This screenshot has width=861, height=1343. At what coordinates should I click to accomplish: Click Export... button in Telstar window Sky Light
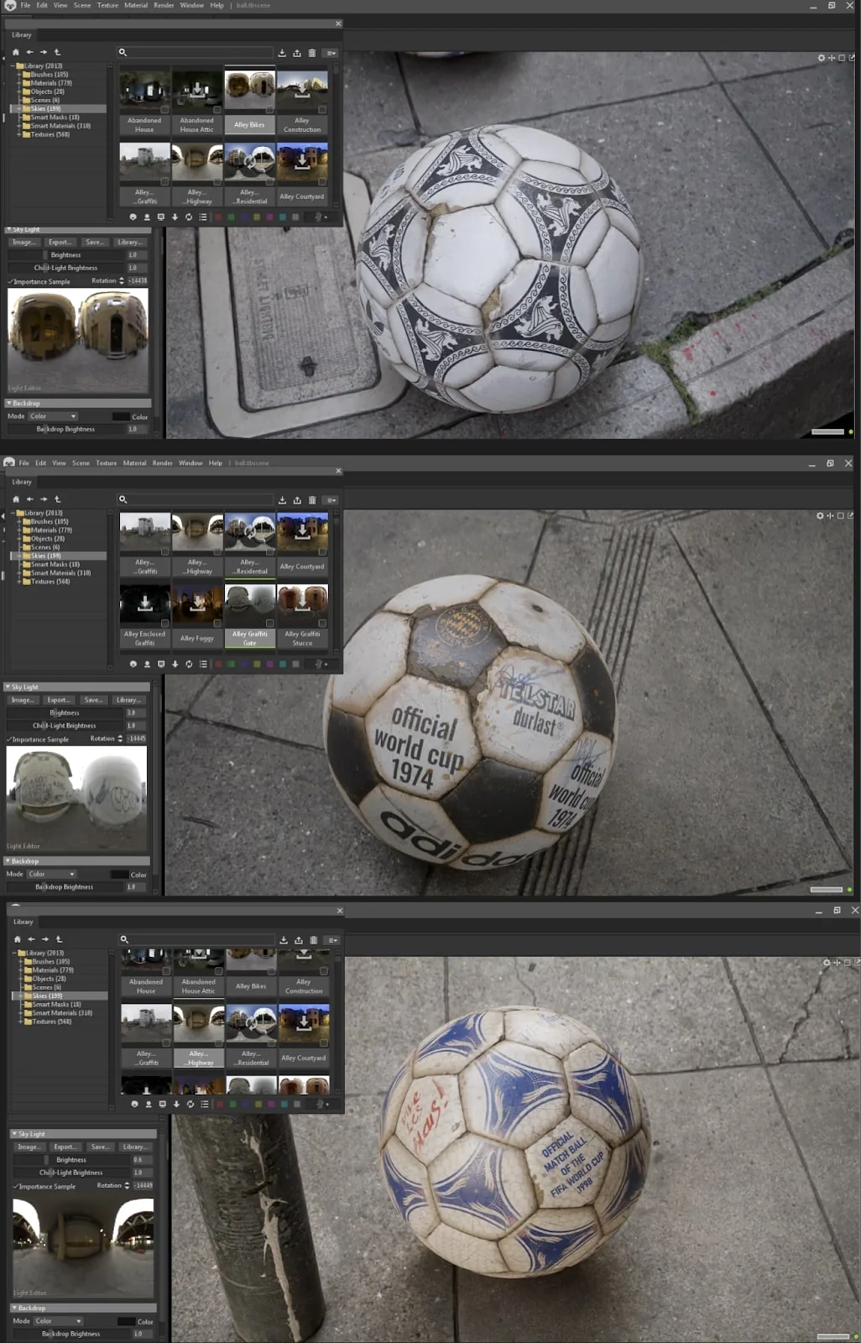[x=59, y=699]
